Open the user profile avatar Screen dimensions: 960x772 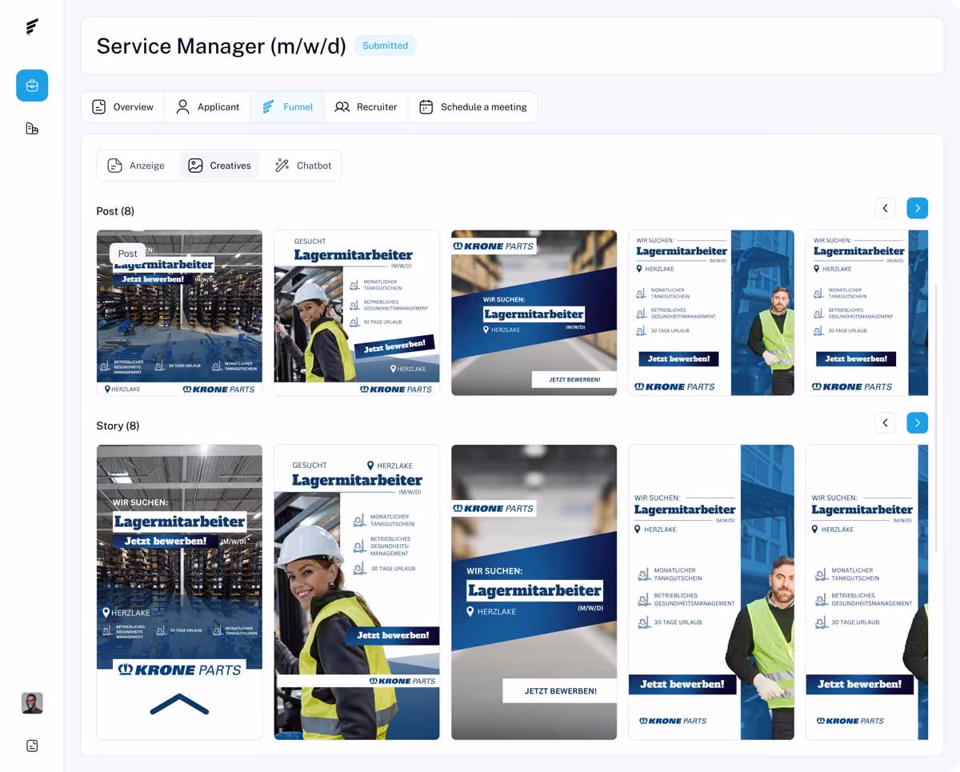tap(32, 703)
